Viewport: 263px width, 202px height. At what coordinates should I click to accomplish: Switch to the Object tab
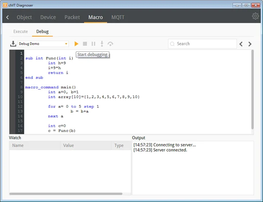[24, 17]
